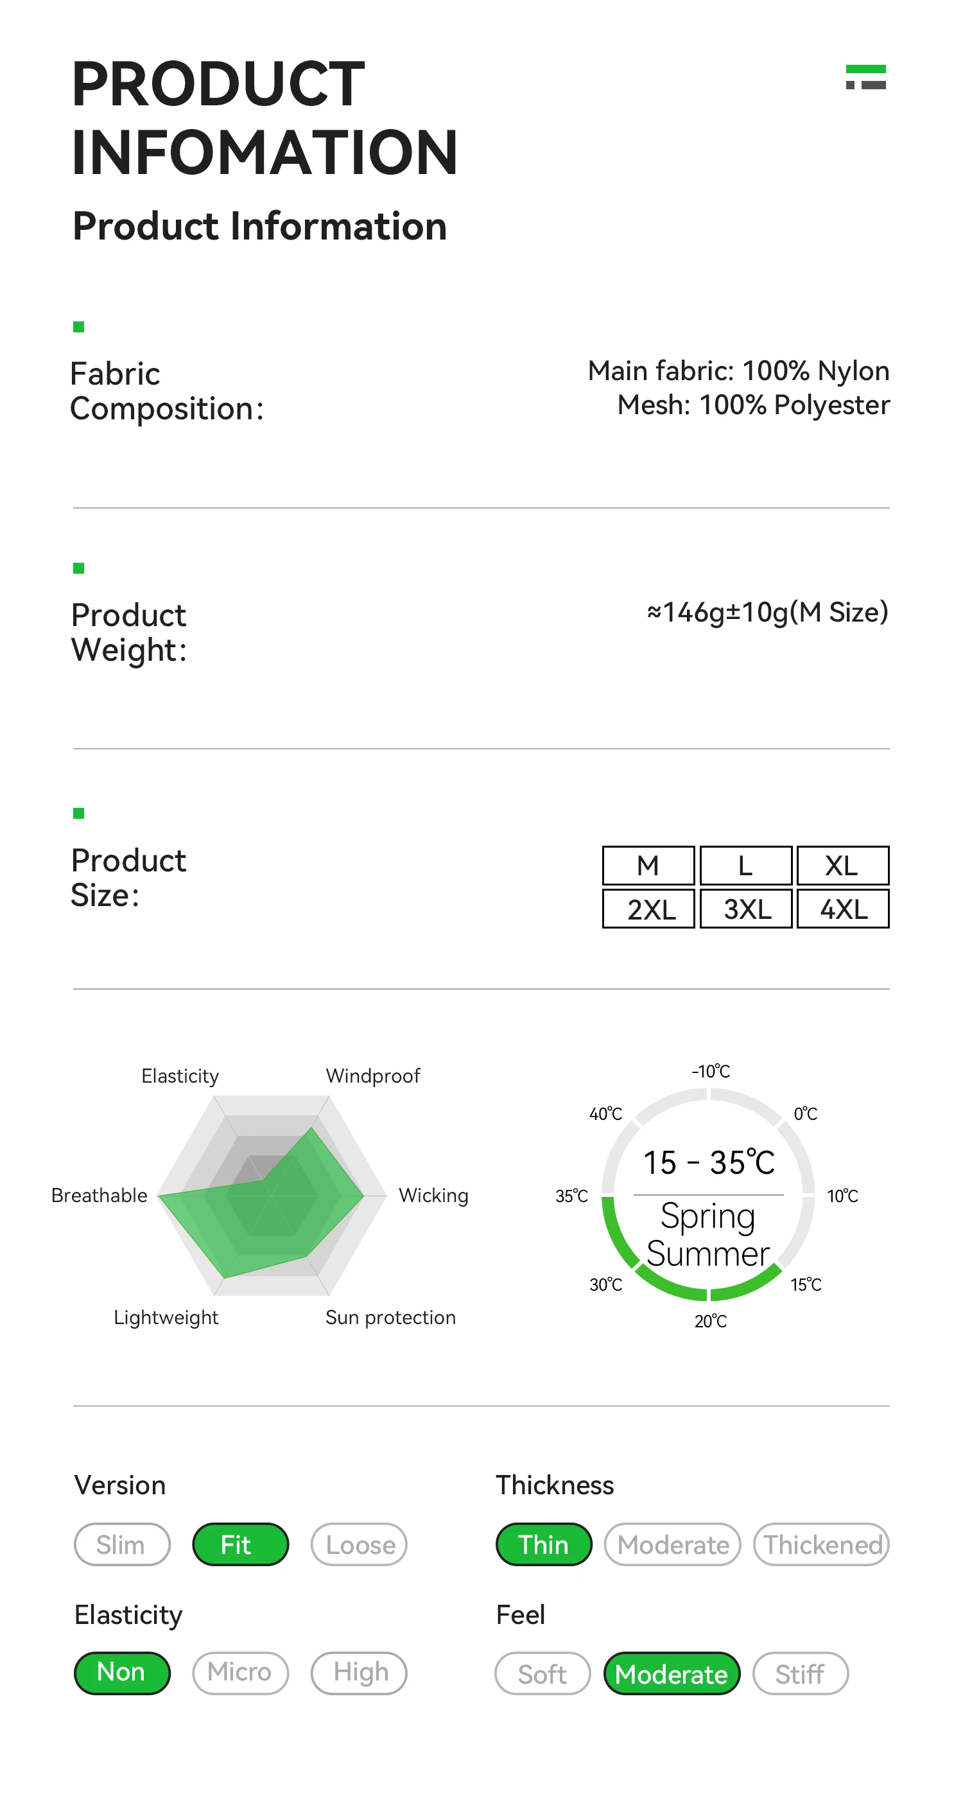Select Thin thickness option
Screen dimensions: 963x1798
tap(544, 1544)
